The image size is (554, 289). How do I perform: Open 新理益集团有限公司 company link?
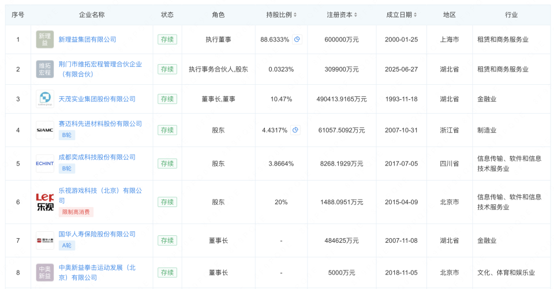(x=87, y=40)
